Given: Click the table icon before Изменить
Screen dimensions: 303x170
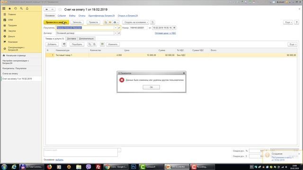Looking at the screenshot, I should point(102,44).
